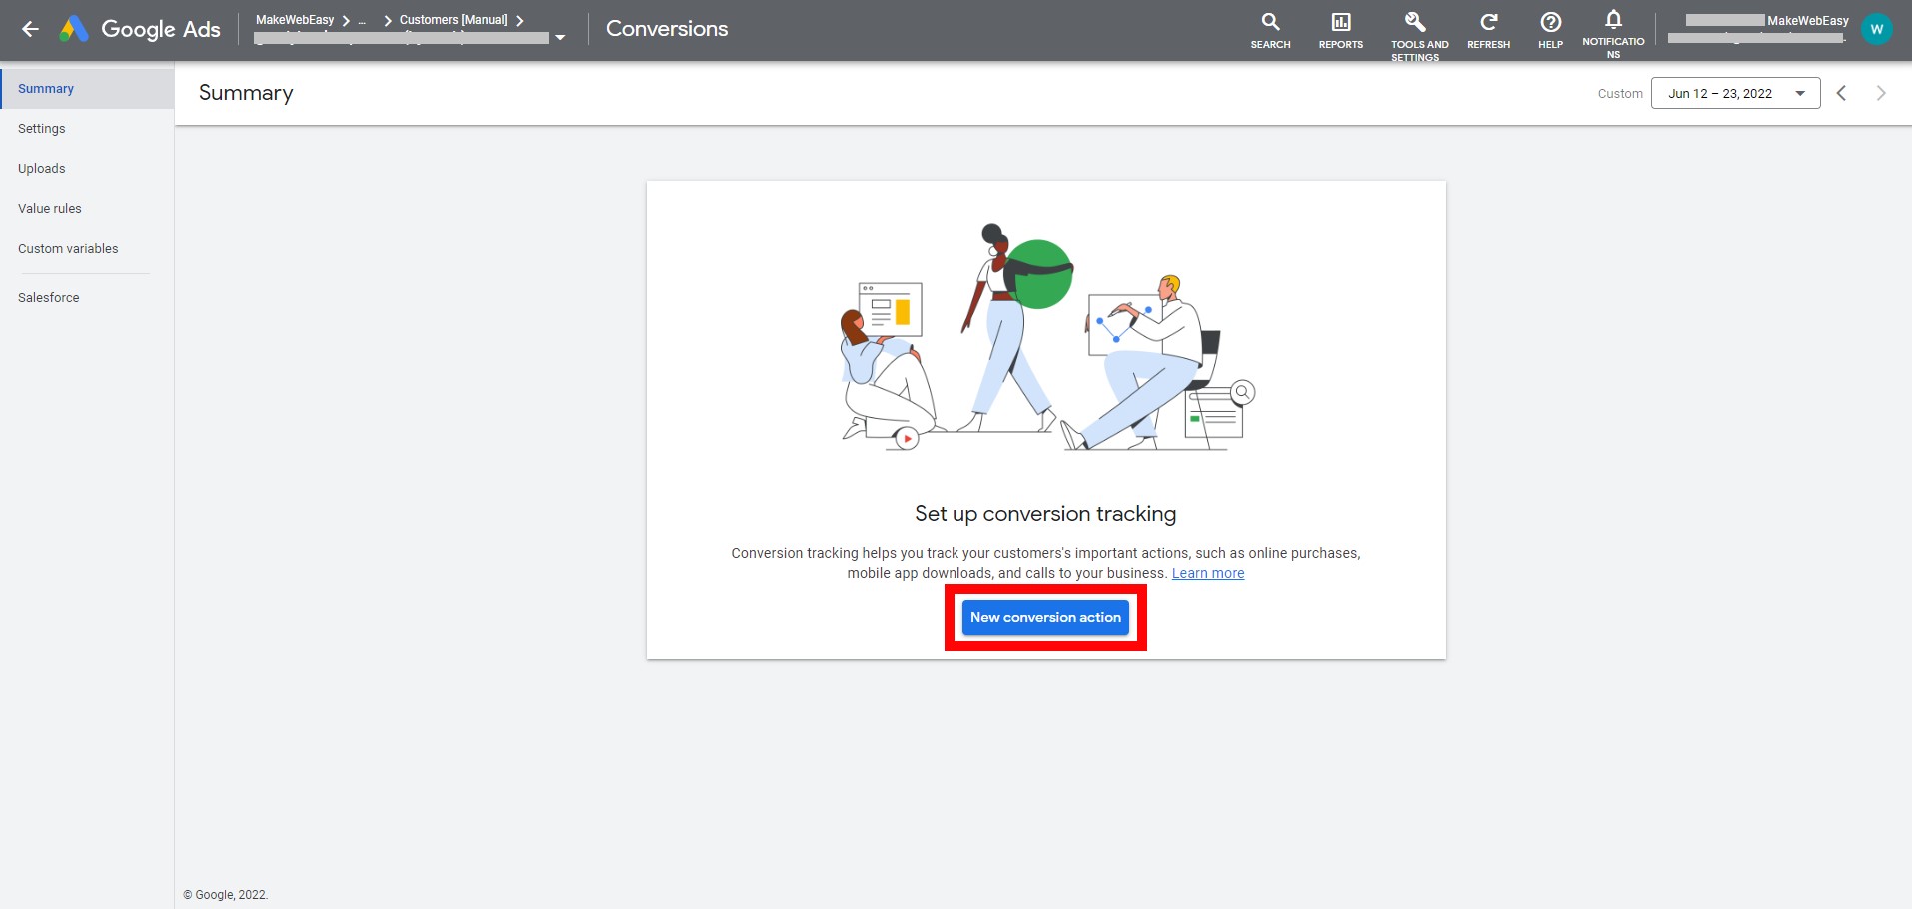Screen dimensions: 1912x909
Task: Click the next date range arrow
Action: click(1881, 93)
